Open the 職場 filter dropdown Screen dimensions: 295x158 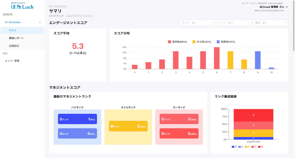(x=270, y=23)
